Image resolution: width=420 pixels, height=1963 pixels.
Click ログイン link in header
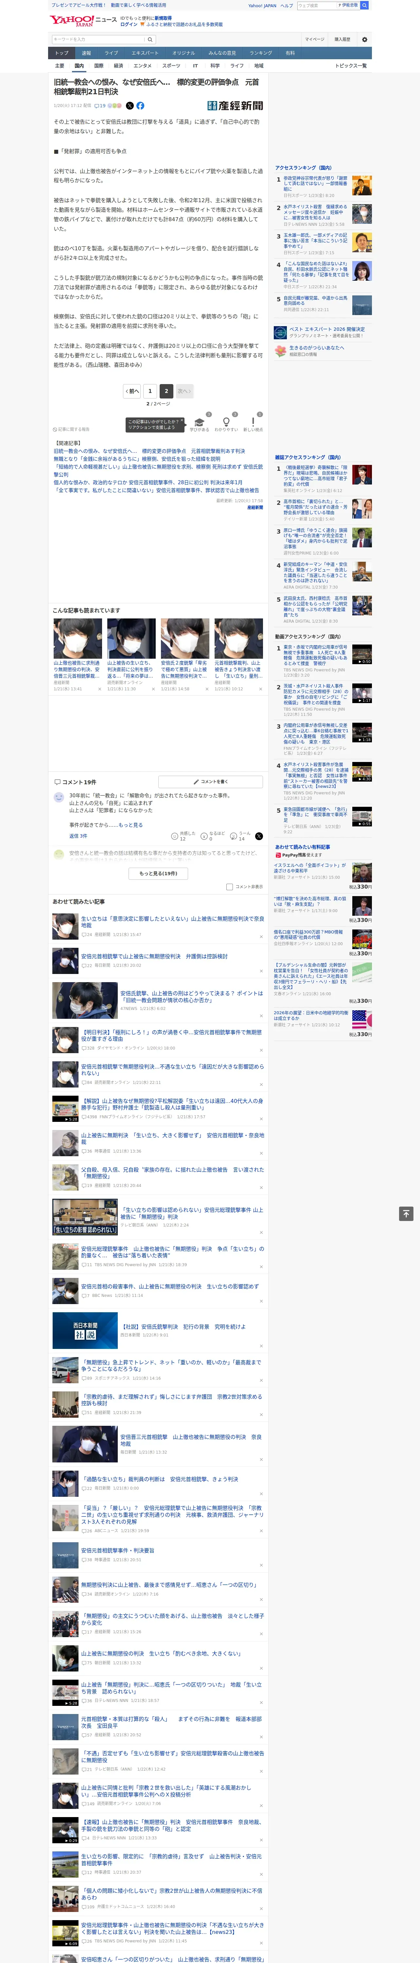click(x=129, y=25)
